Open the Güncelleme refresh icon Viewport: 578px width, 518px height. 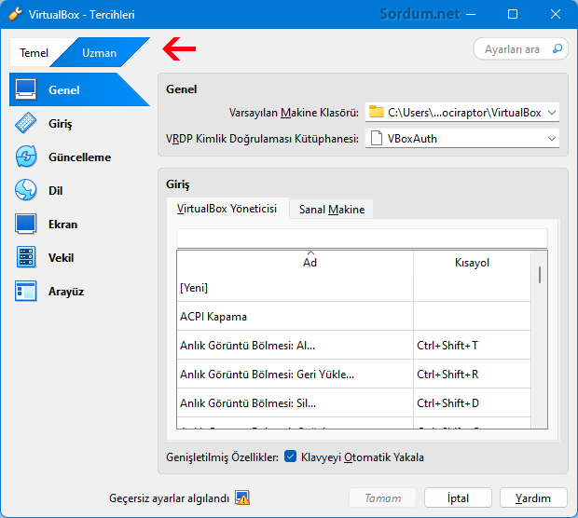[26, 157]
